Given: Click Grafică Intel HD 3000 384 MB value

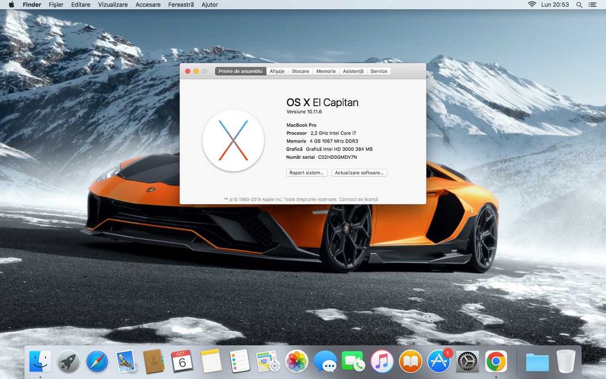Looking at the screenshot, I should [x=339, y=149].
